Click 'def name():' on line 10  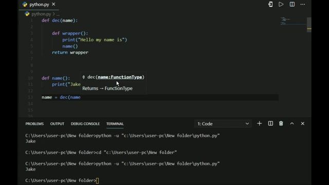click(x=56, y=78)
